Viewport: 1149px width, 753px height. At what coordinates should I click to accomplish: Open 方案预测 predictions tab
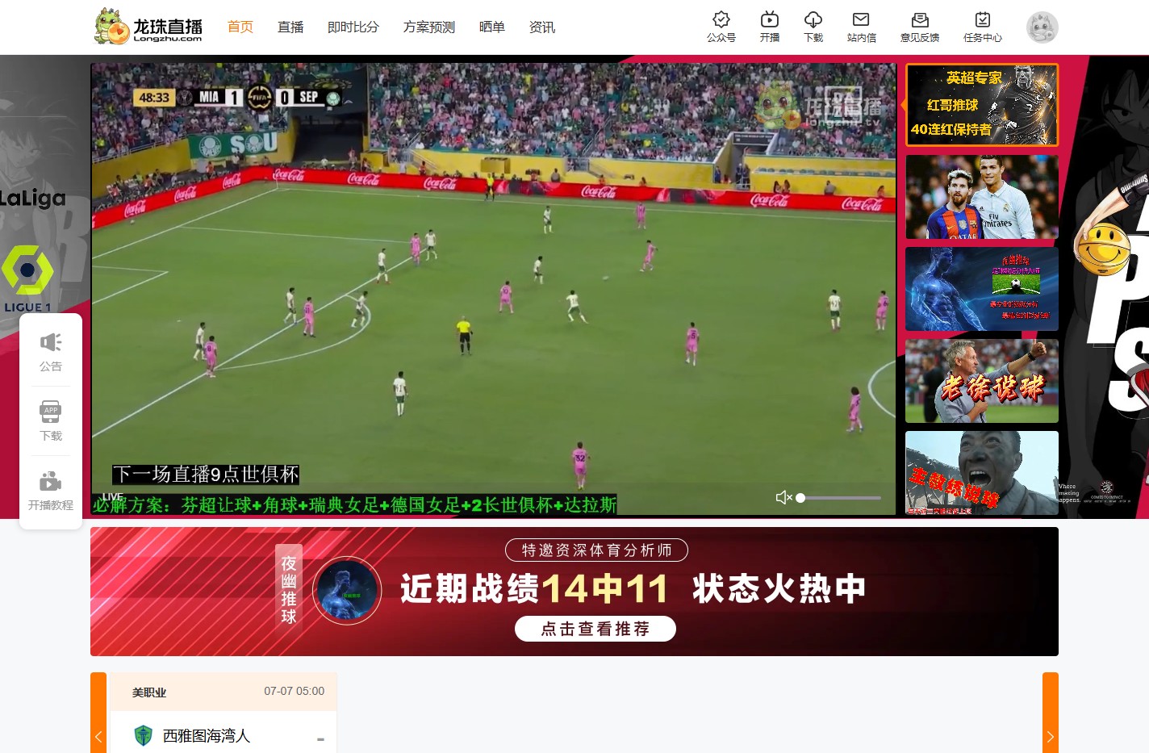[429, 27]
